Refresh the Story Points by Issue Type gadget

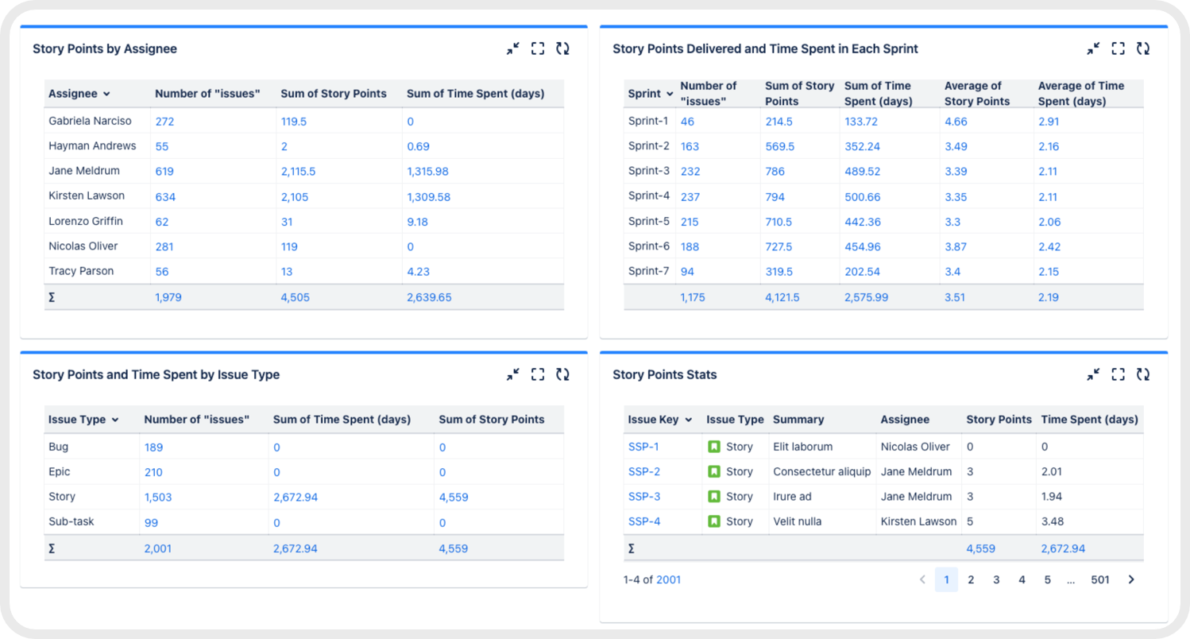(x=563, y=374)
